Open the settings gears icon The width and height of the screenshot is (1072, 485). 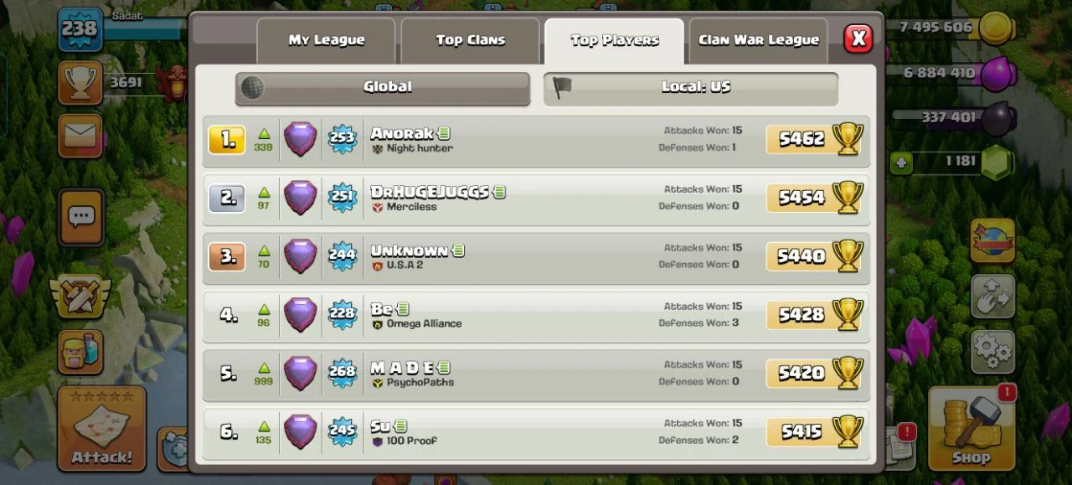pos(992,352)
